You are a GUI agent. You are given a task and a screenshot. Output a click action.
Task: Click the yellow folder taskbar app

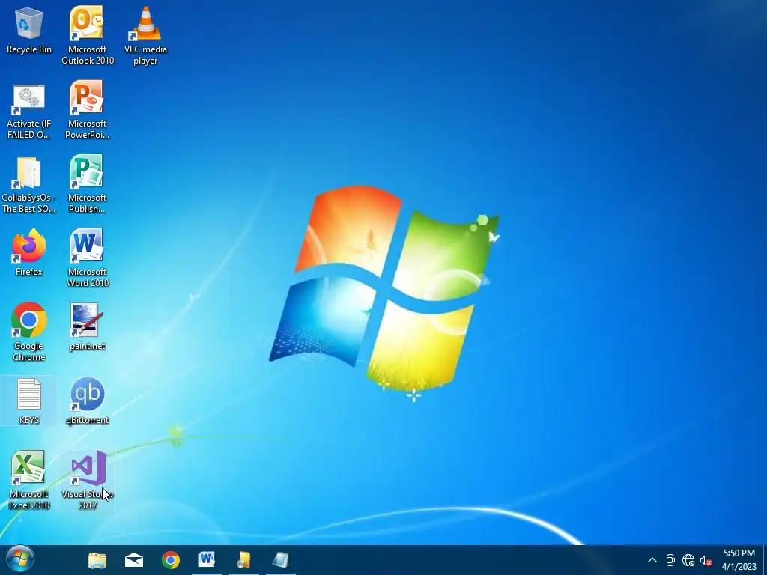244,560
